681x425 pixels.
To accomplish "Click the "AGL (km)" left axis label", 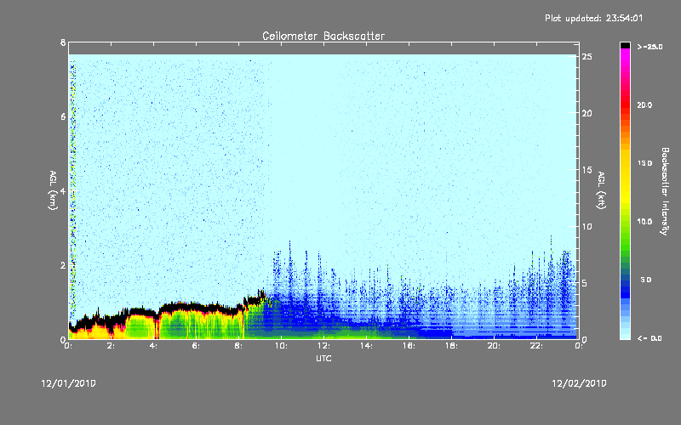I will pyautogui.click(x=53, y=190).
